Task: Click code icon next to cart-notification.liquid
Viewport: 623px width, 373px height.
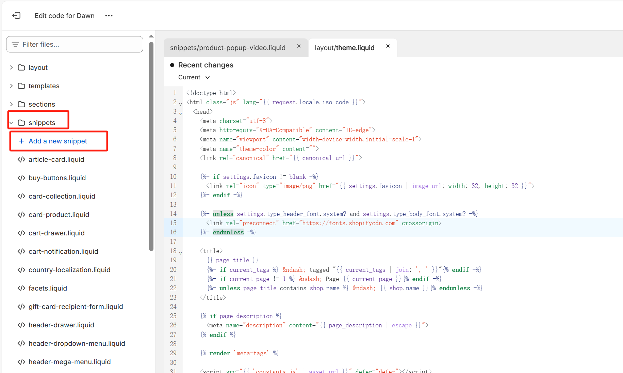Action: coord(21,251)
